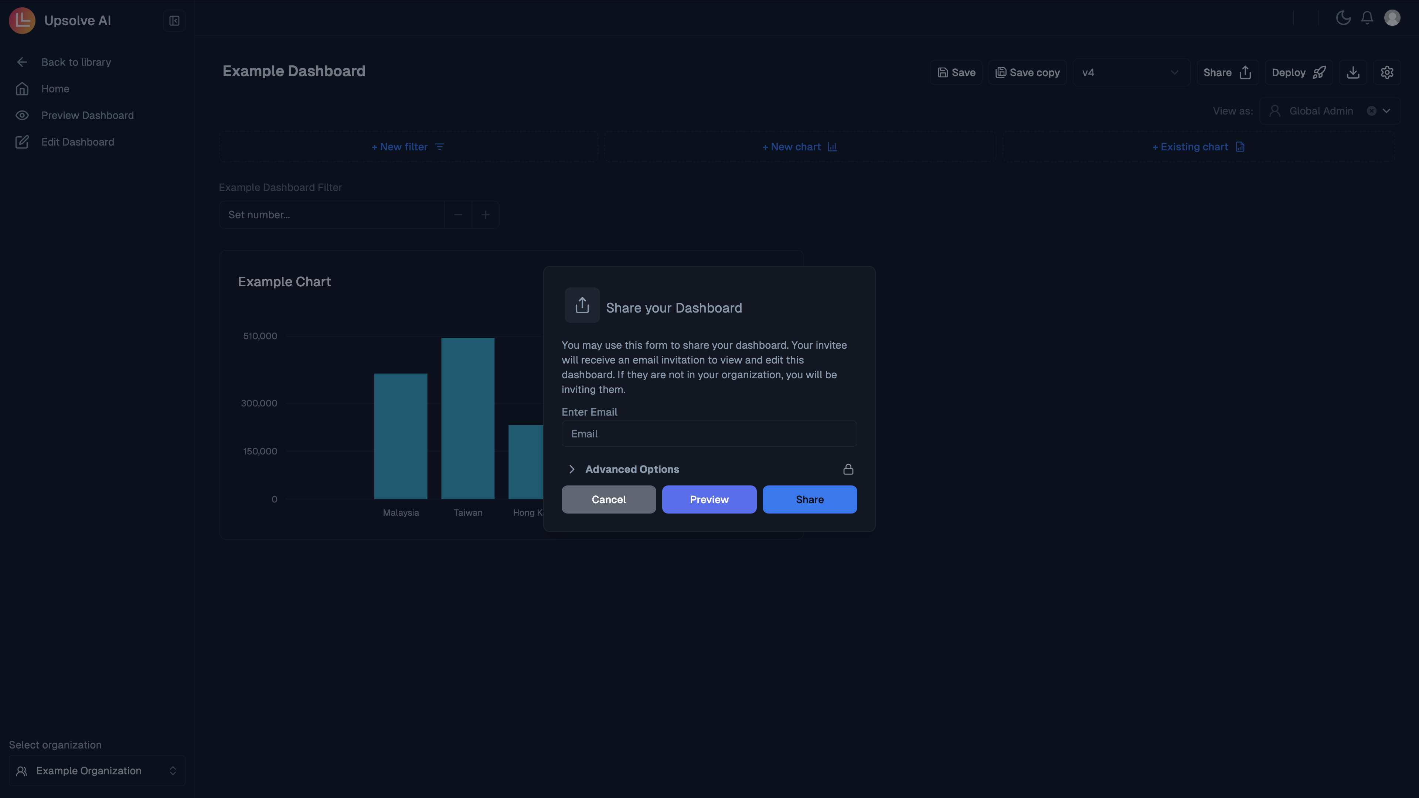Click the lock icon beside Advanced Options
Image resolution: width=1419 pixels, height=798 pixels.
(x=848, y=469)
